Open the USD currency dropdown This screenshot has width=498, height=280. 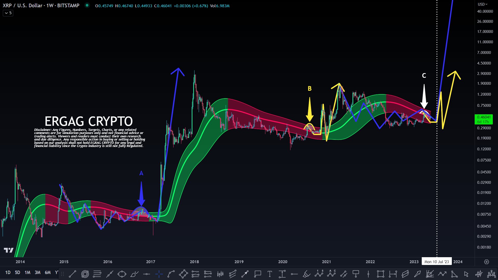(483, 4)
